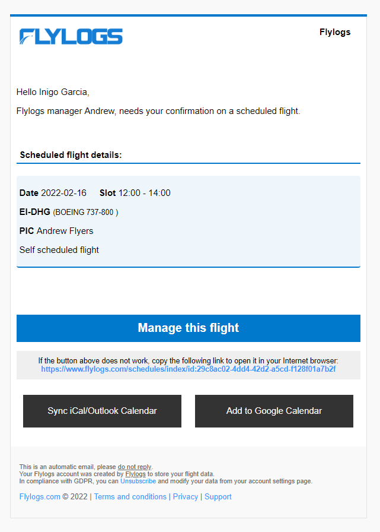
Task: Click the aircraft registration EI-DHG
Action: click(35, 212)
